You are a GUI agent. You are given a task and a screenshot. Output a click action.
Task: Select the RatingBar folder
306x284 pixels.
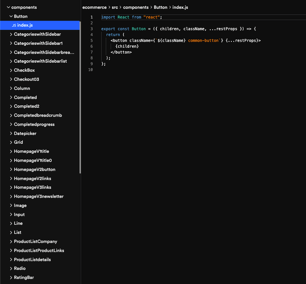pos(24,277)
